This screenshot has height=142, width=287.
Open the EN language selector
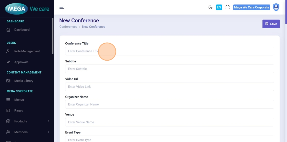coord(219,7)
